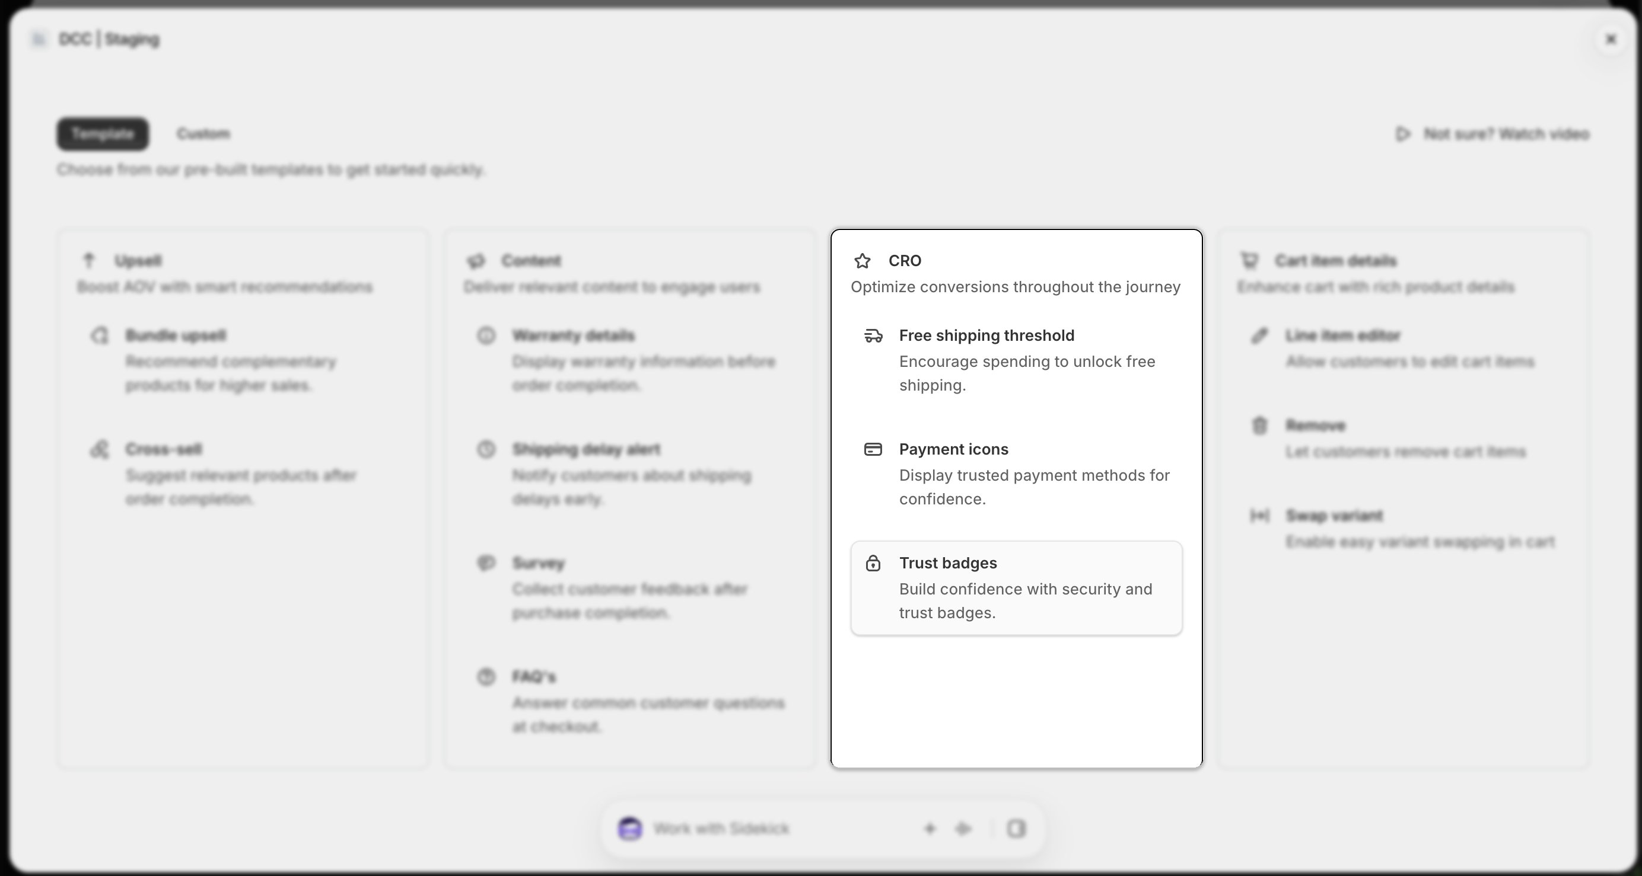Screen dimensions: 1642x876
Task: Choose the Shipping delay alert template
Action: coord(629,474)
